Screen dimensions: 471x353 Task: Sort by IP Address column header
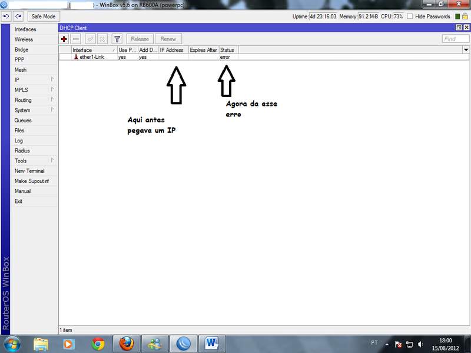coord(174,50)
